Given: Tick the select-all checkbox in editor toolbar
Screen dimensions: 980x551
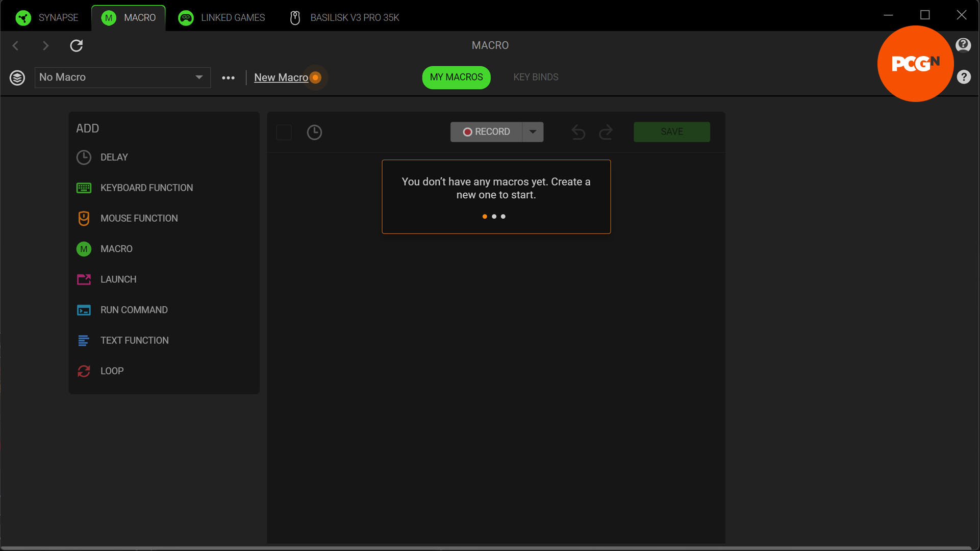Looking at the screenshot, I should click(x=284, y=132).
